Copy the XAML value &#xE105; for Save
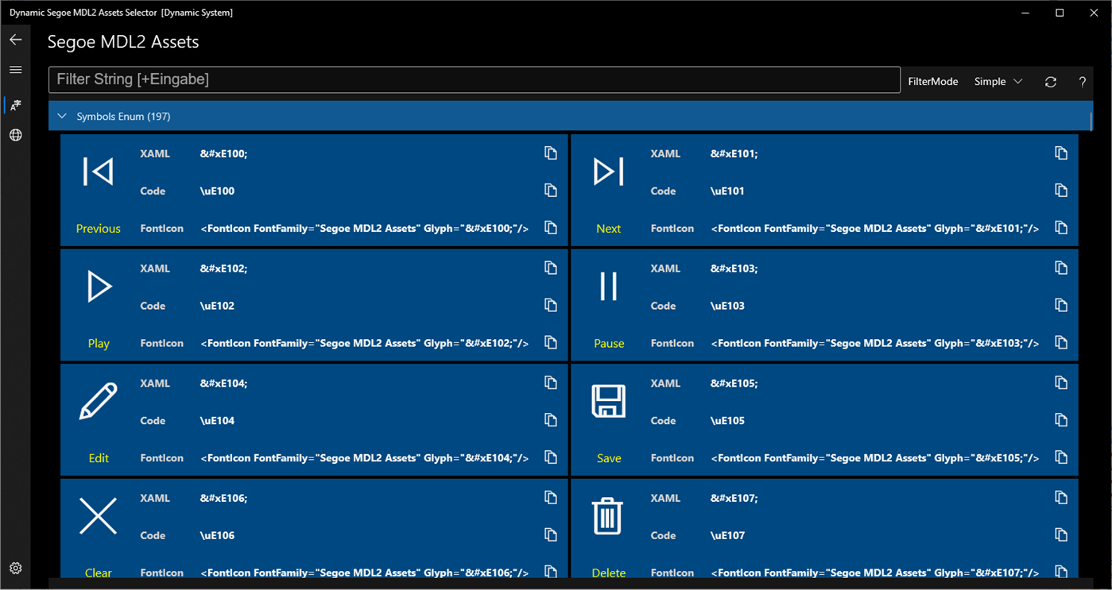Viewport: 1112px width, 590px height. pos(1060,383)
